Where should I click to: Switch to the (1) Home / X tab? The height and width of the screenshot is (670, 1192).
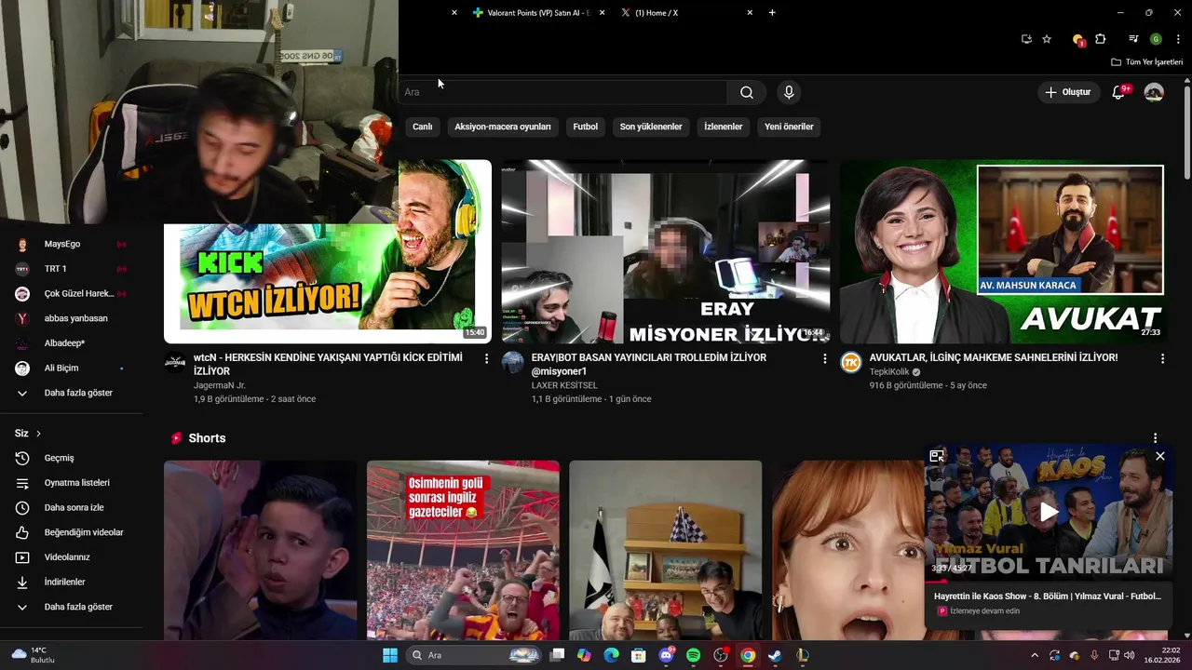click(657, 13)
